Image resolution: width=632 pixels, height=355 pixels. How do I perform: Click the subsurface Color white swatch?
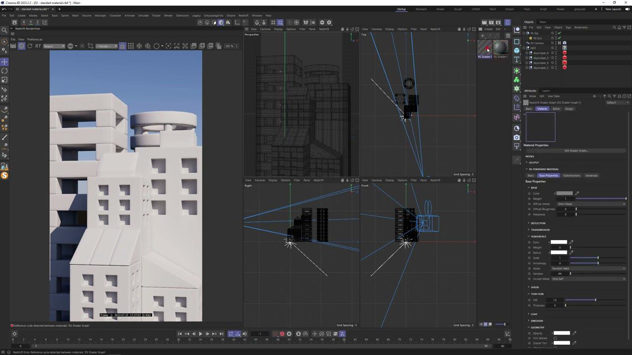pyautogui.click(x=558, y=242)
